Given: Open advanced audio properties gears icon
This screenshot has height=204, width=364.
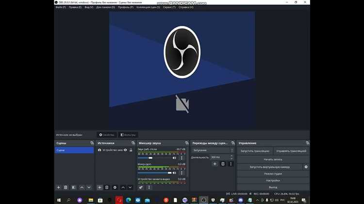Looking at the screenshot, I should pos(141,188).
